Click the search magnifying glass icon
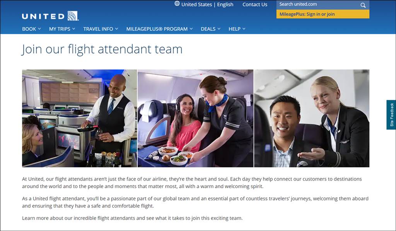Image resolution: width=396 pixels, height=231 pixels. [363, 5]
